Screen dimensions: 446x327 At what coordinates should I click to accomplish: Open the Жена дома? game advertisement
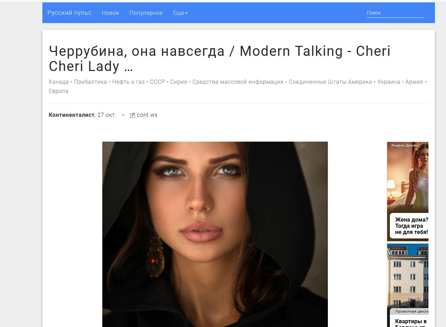[x=408, y=192]
